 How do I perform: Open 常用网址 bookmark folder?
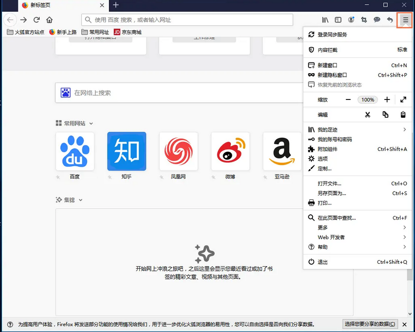(x=95, y=32)
